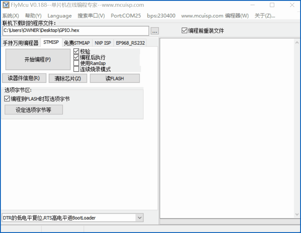Enable the 连续烧录模式 checkbox

[76, 69]
